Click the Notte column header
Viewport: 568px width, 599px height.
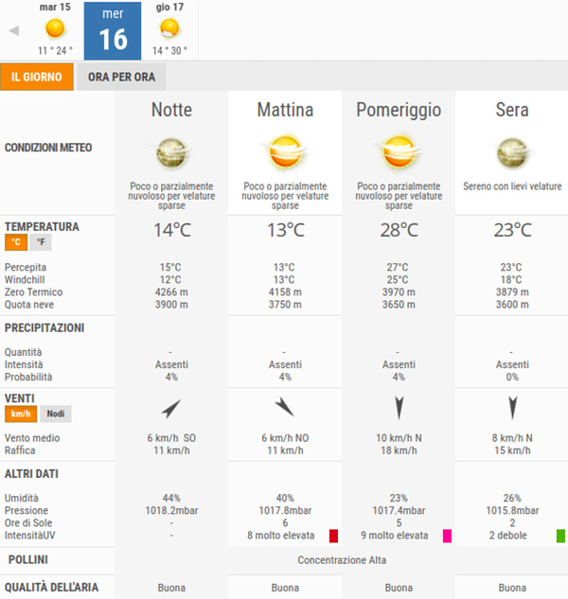tap(171, 110)
